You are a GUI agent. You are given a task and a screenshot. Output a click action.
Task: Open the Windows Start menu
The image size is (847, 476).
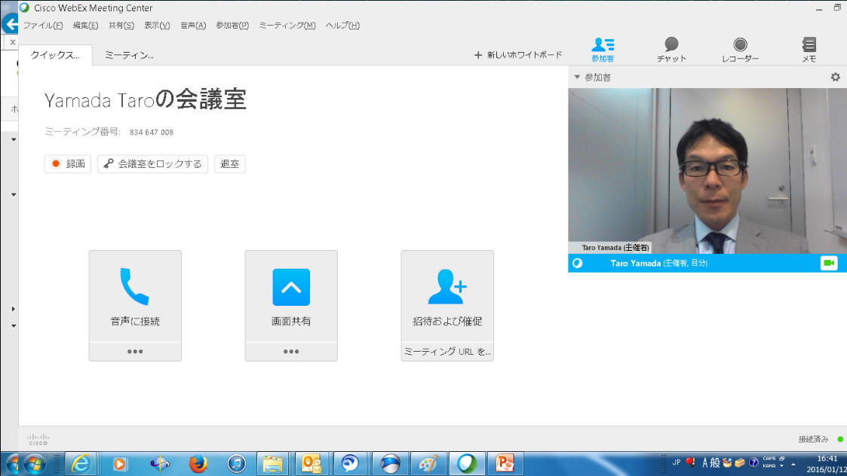(x=35, y=464)
